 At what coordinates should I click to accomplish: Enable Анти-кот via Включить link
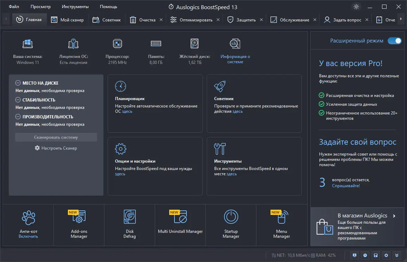28,236
